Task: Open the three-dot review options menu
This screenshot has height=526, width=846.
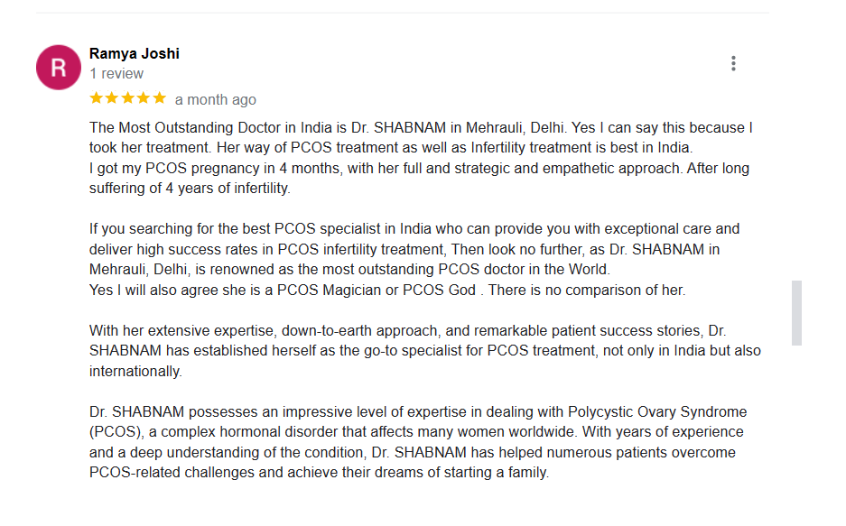Action: 733,63
